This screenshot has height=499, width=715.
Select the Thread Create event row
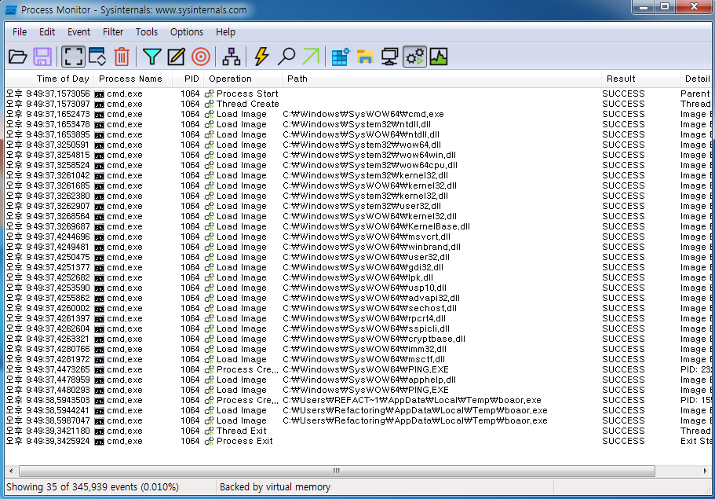[359, 104]
